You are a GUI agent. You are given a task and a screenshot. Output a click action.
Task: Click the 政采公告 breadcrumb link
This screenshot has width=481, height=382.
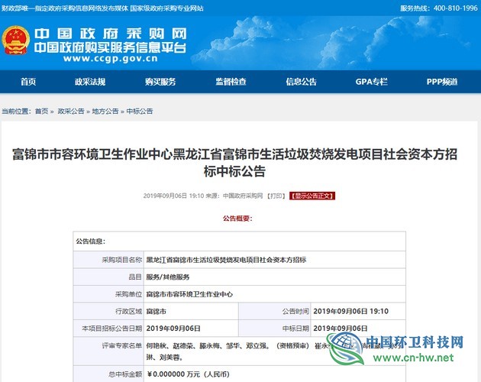[71, 112]
